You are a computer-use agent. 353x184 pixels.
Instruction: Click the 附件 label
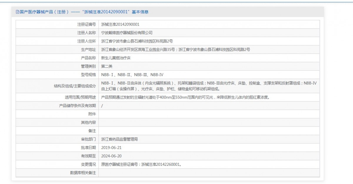click(x=92, y=114)
